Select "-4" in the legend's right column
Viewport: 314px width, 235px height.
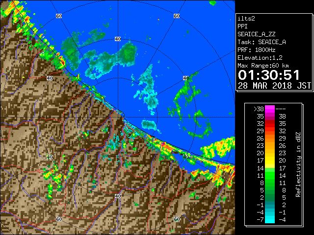(282, 220)
